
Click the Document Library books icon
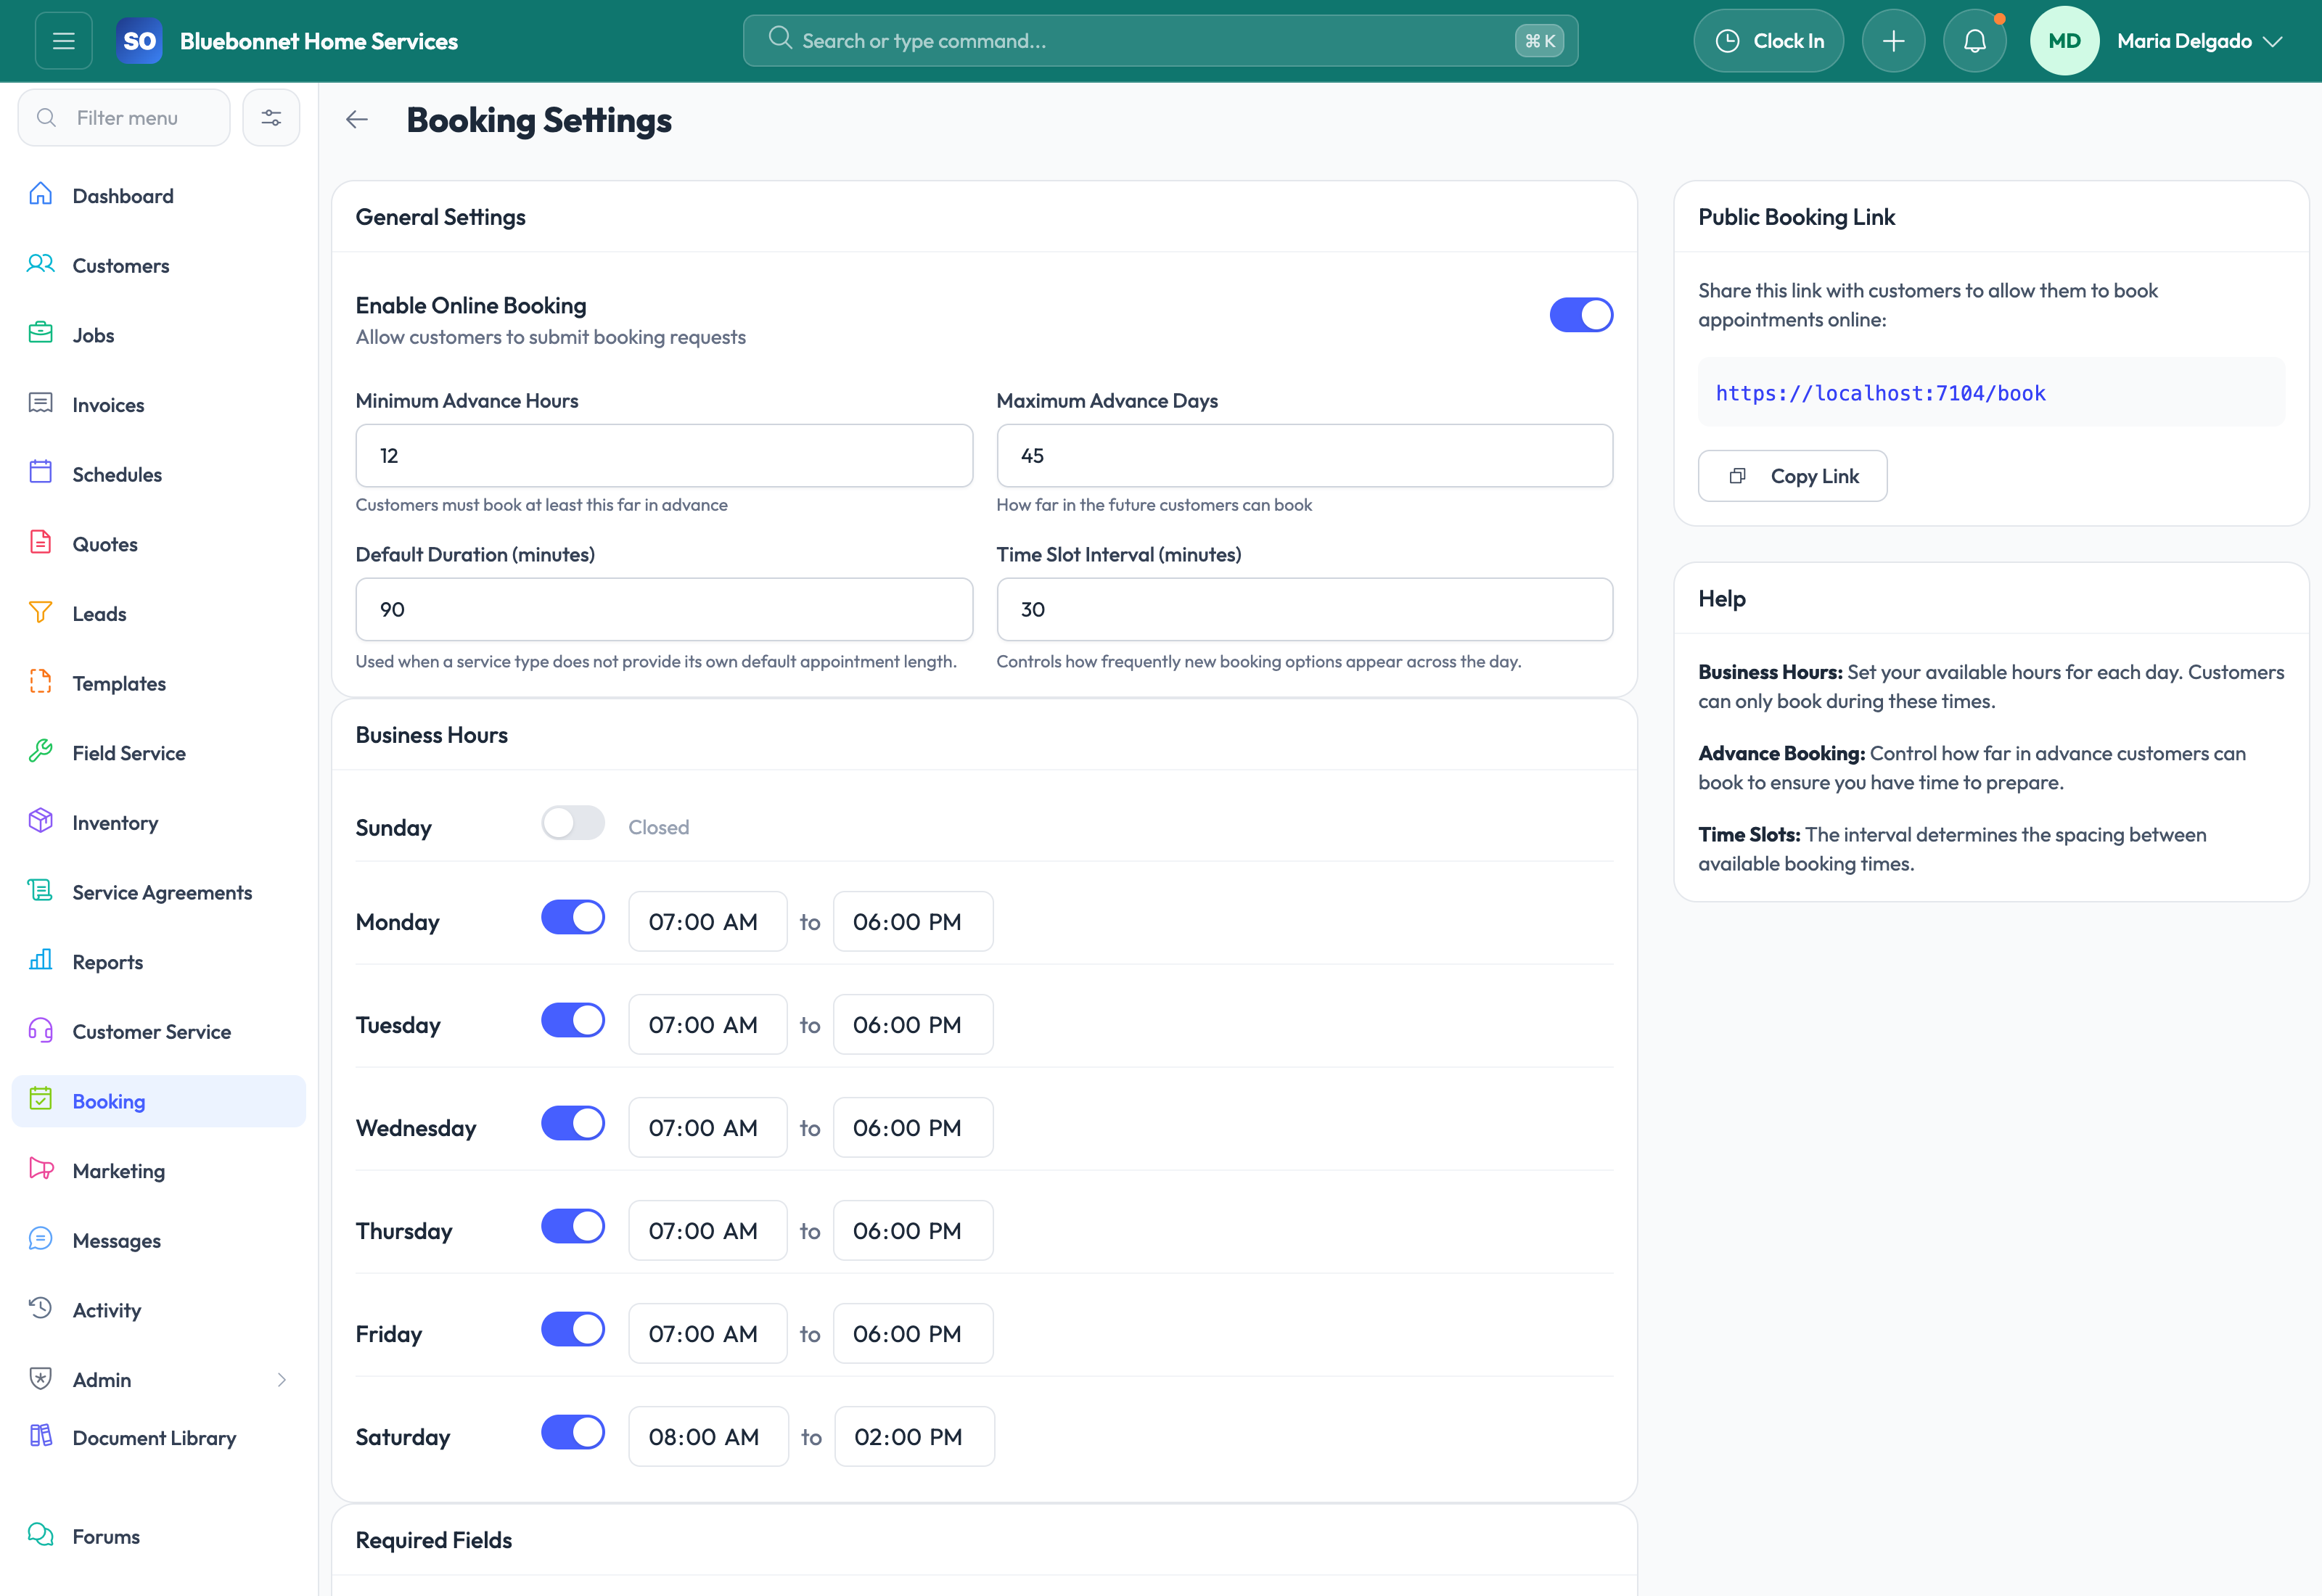40,1436
